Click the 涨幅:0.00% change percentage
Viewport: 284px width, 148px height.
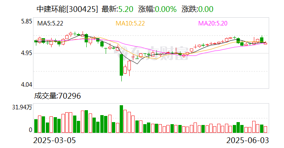coord(157,9)
